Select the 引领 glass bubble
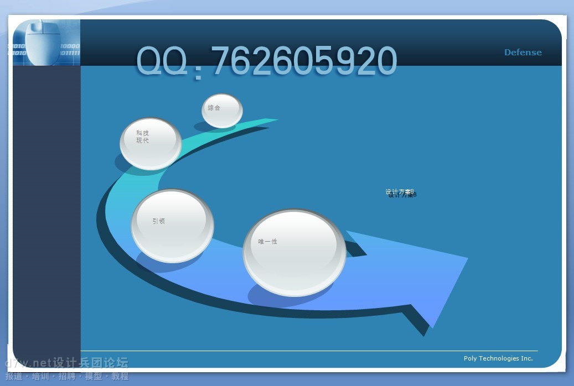The image size is (574, 386). click(172, 225)
